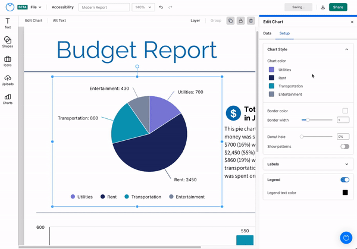The height and width of the screenshot is (249, 357).
Task: Open the Shapes panel
Action: (8, 42)
